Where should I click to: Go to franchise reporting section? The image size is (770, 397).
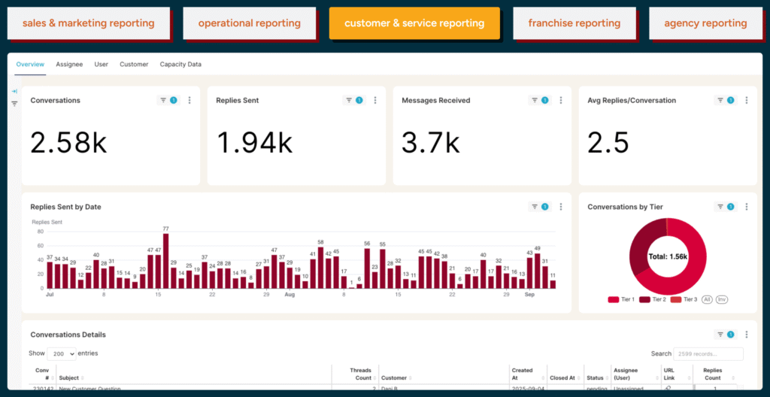[x=574, y=23]
